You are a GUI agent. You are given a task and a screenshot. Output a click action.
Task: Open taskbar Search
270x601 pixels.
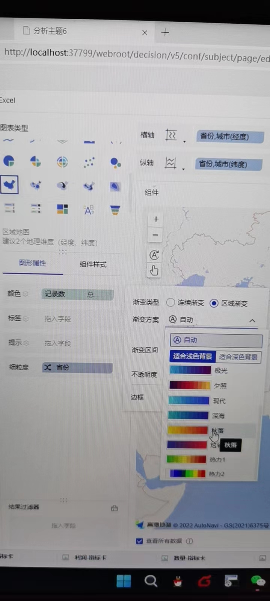coord(151,581)
